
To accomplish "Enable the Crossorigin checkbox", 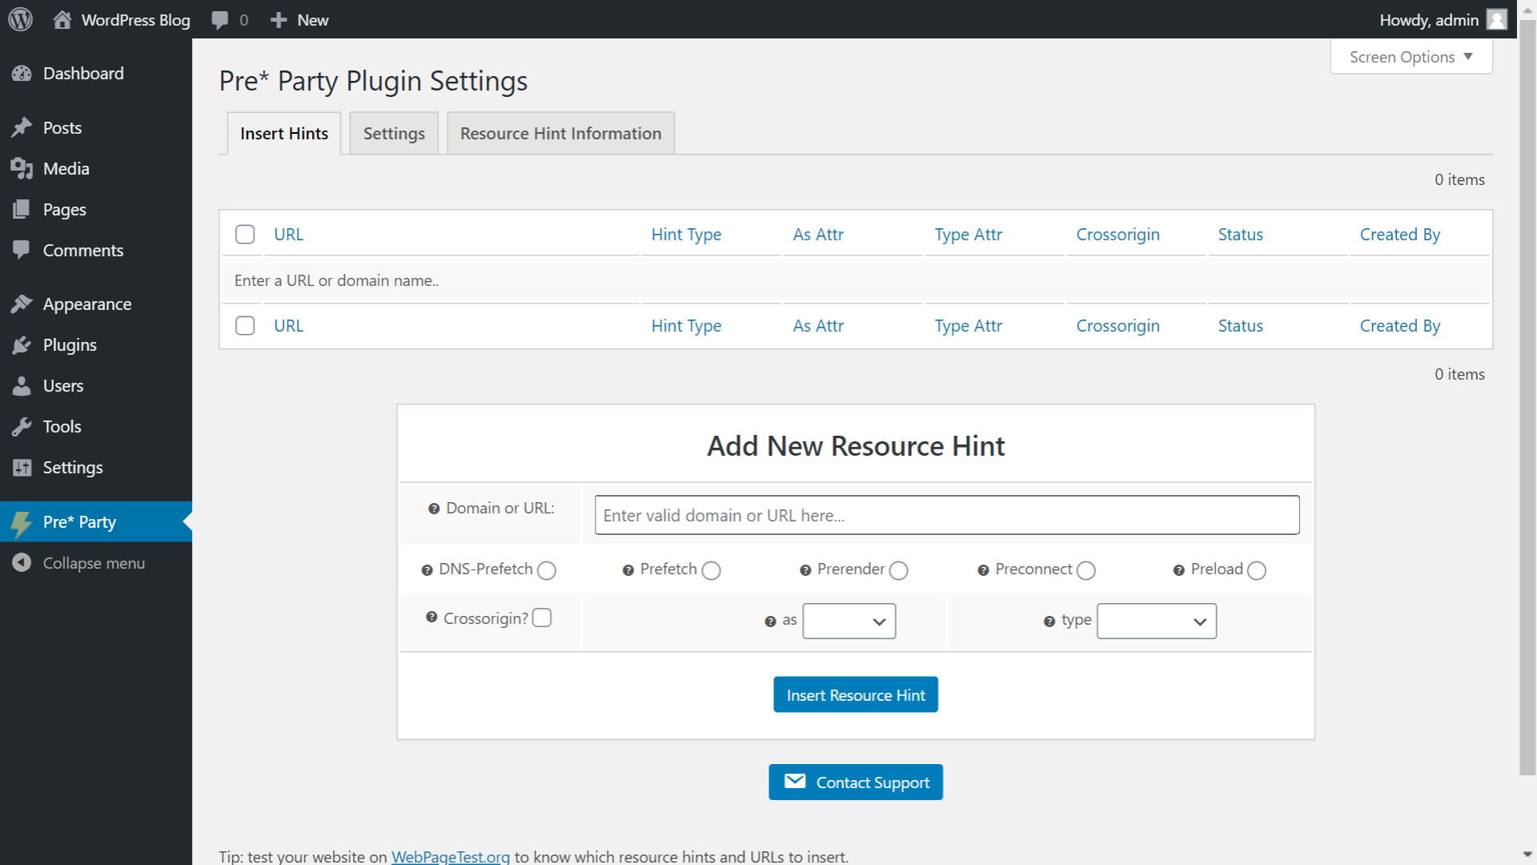I will 542,618.
